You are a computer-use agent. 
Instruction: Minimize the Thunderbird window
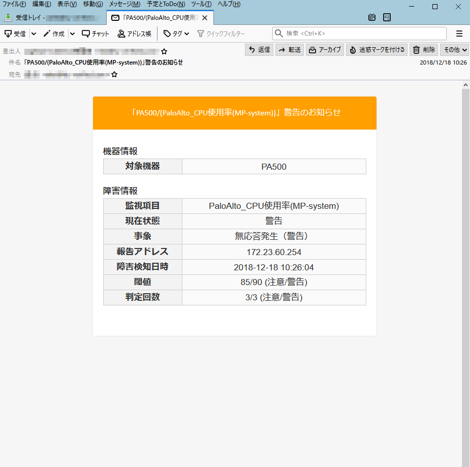tap(412, 7)
